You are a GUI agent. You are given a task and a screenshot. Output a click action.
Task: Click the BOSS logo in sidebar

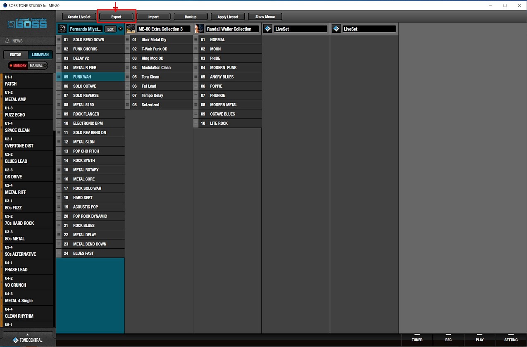[x=27, y=24]
